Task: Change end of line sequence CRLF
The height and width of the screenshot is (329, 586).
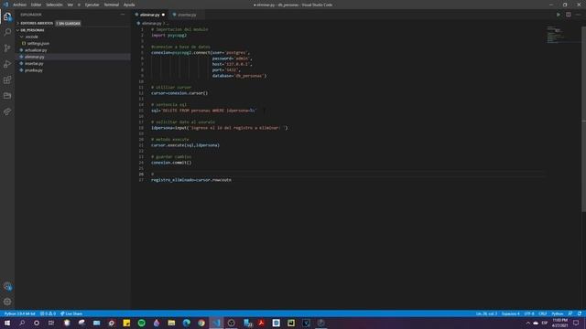Action: pyautogui.click(x=543, y=313)
